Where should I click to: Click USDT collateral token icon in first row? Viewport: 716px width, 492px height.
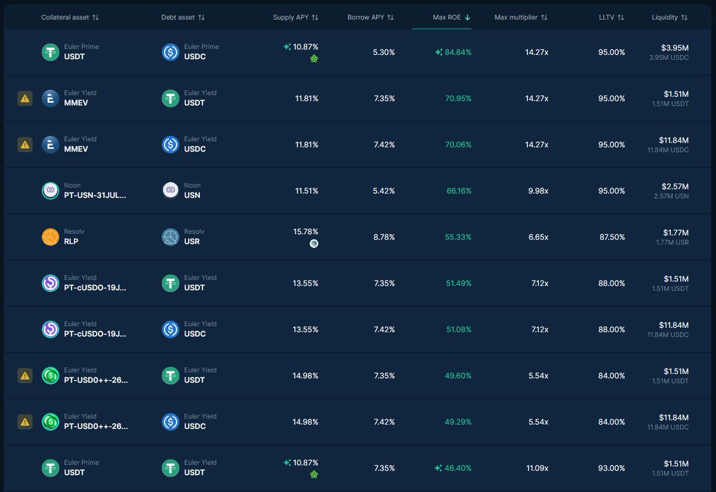click(51, 52)
